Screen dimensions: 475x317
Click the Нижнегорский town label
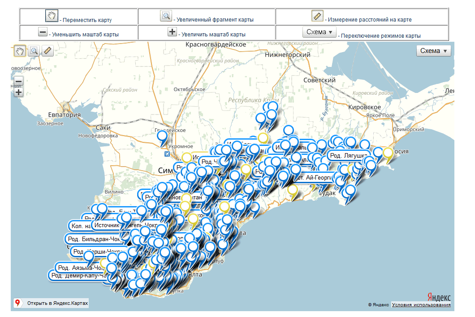coord(288,55)
